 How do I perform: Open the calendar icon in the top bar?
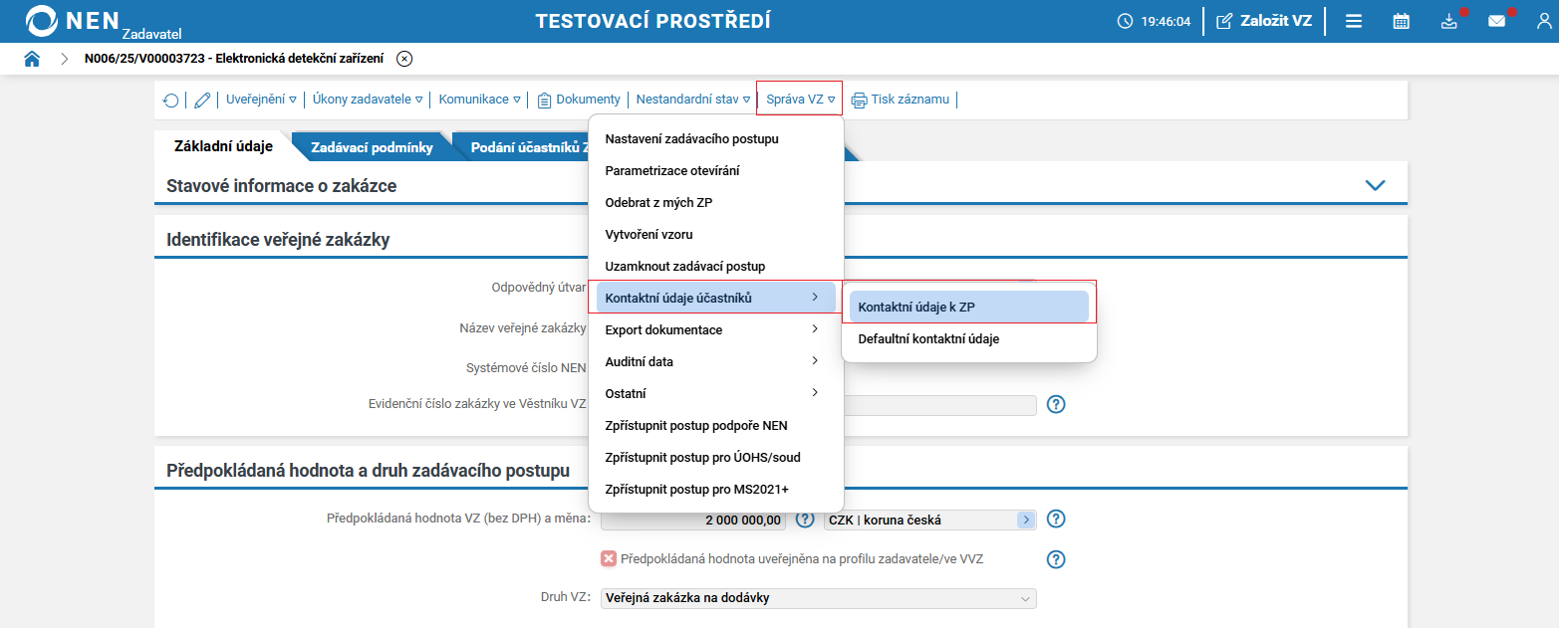click(x=1400, y=20)
